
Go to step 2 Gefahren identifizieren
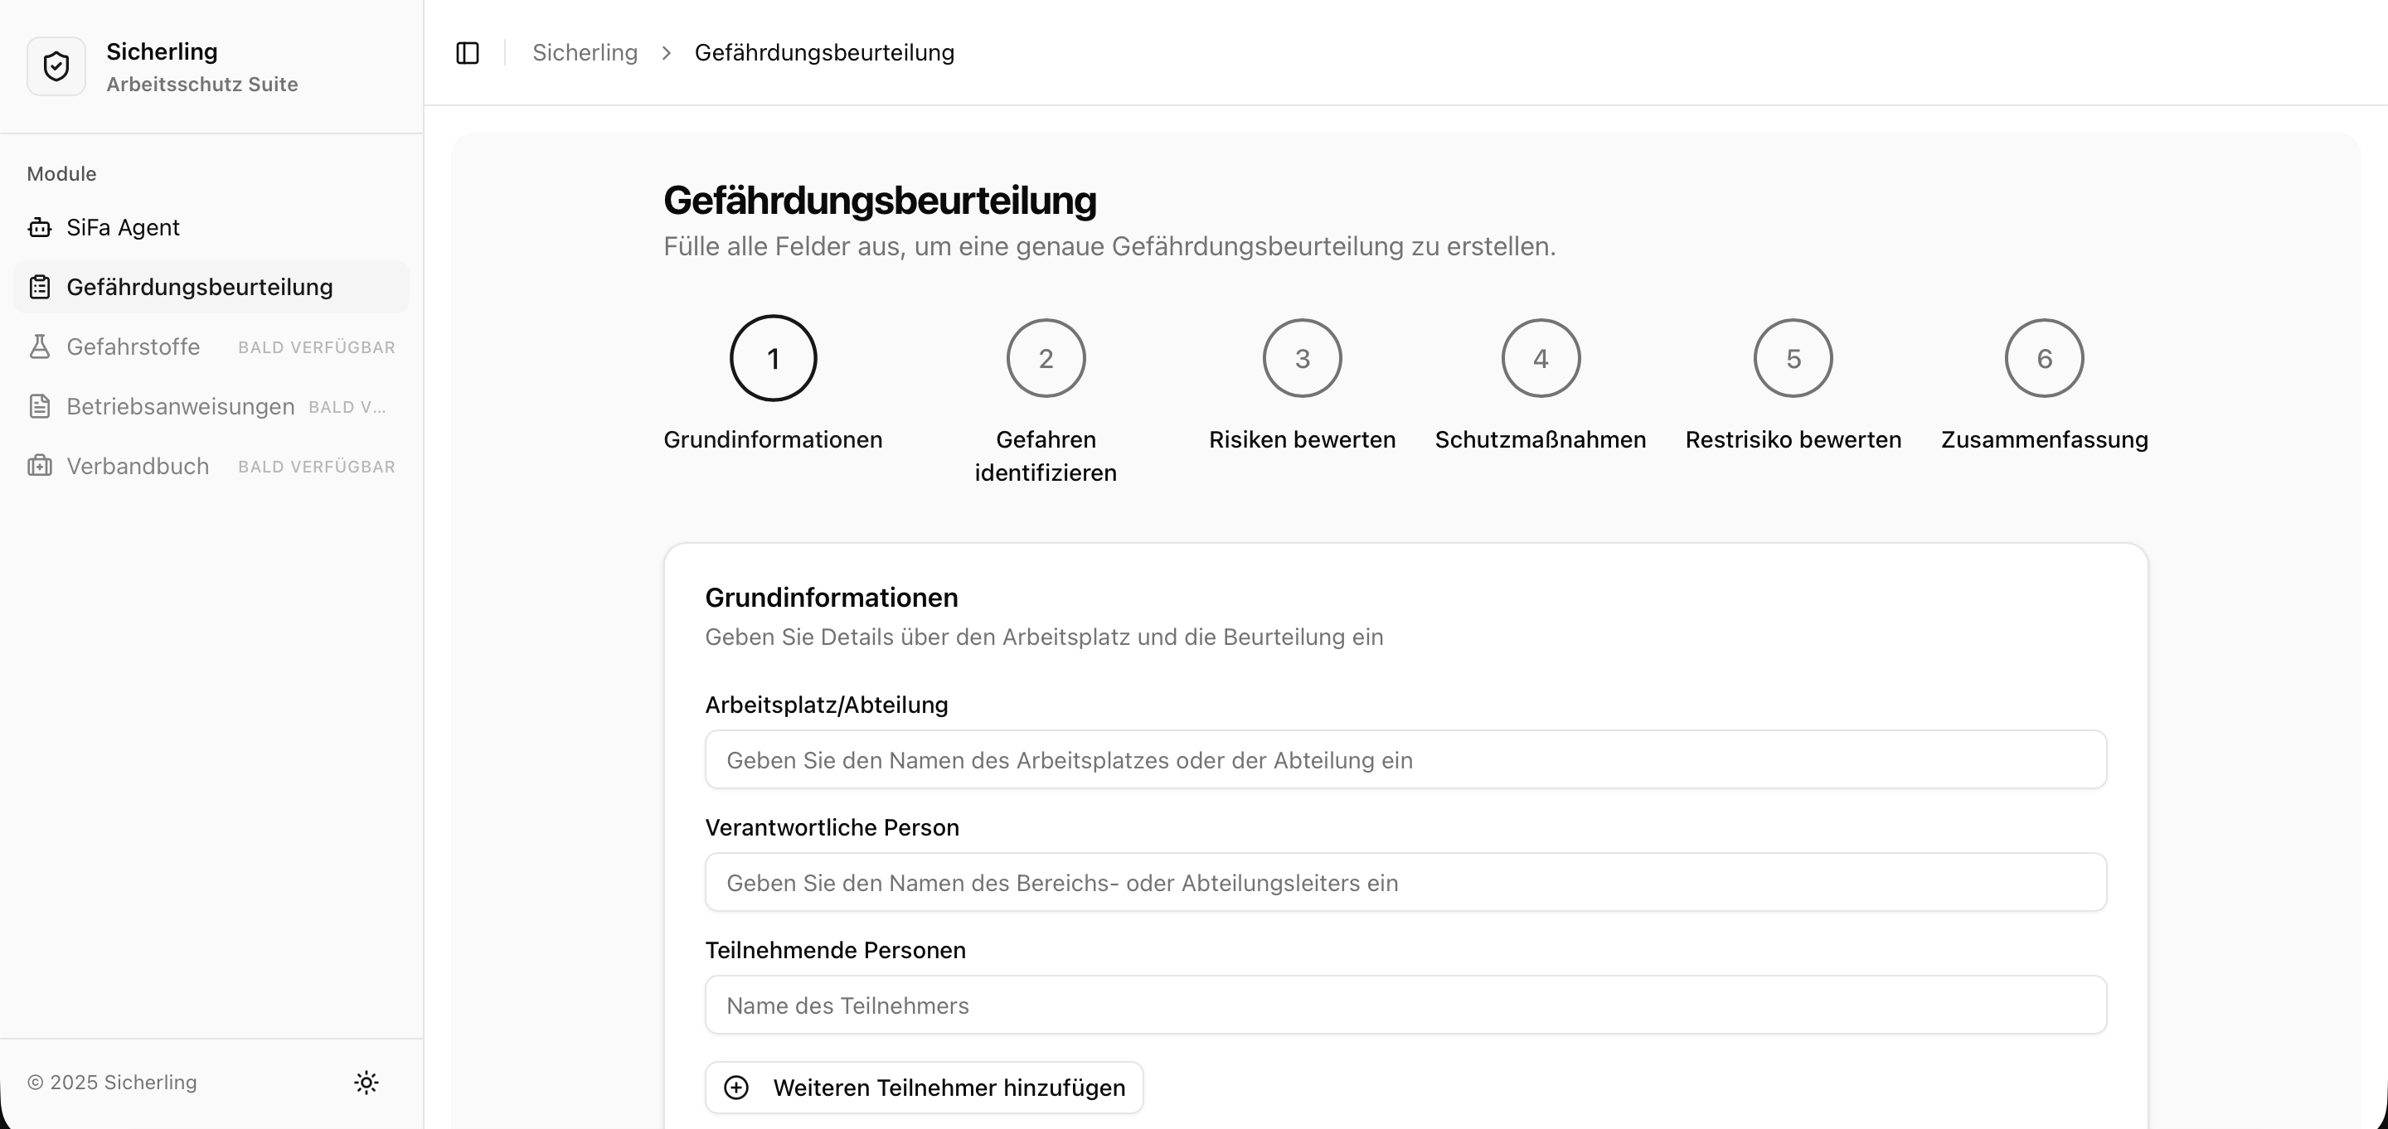pos(1046,359)
